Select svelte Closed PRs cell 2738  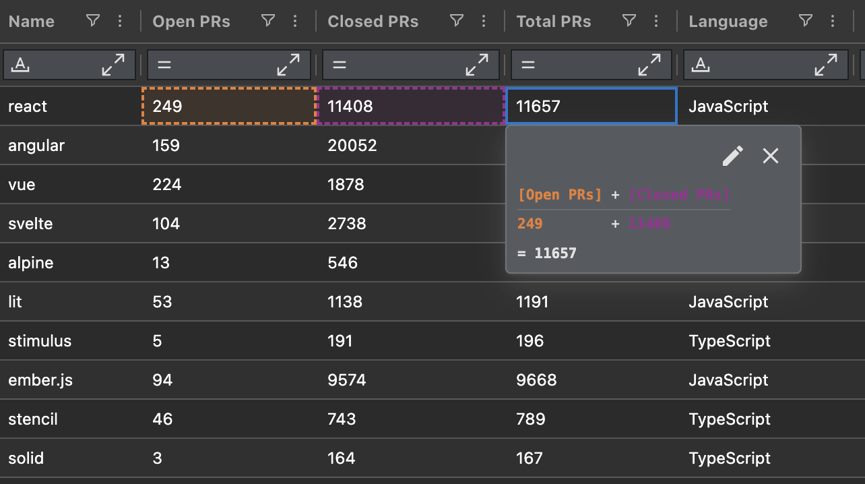point(410,223)
